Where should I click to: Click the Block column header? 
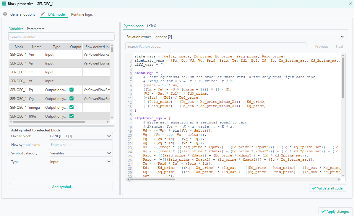click(19, 47)
